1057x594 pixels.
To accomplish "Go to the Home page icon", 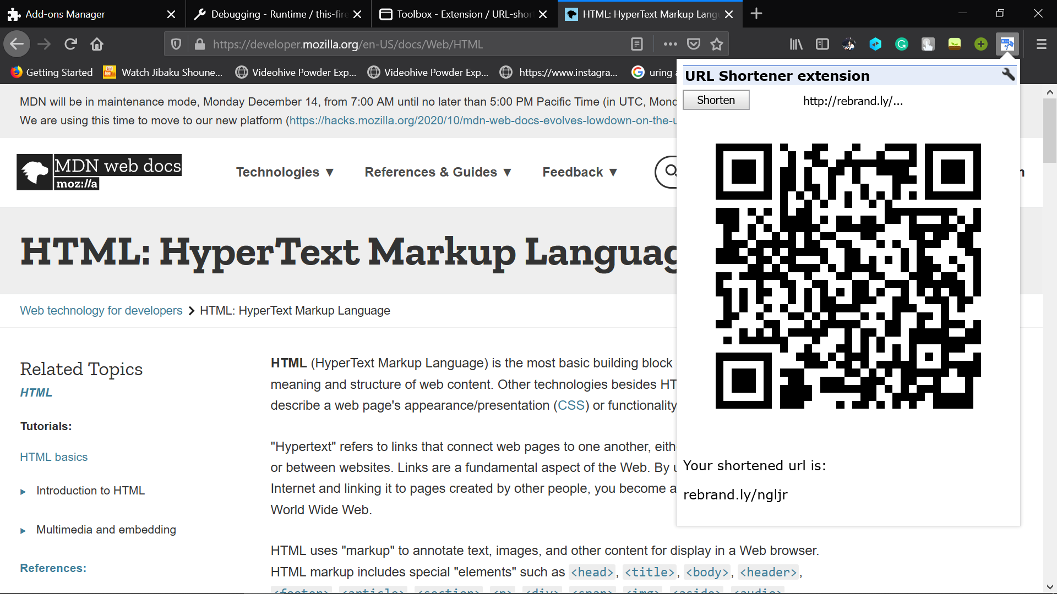I will (97, 44).
